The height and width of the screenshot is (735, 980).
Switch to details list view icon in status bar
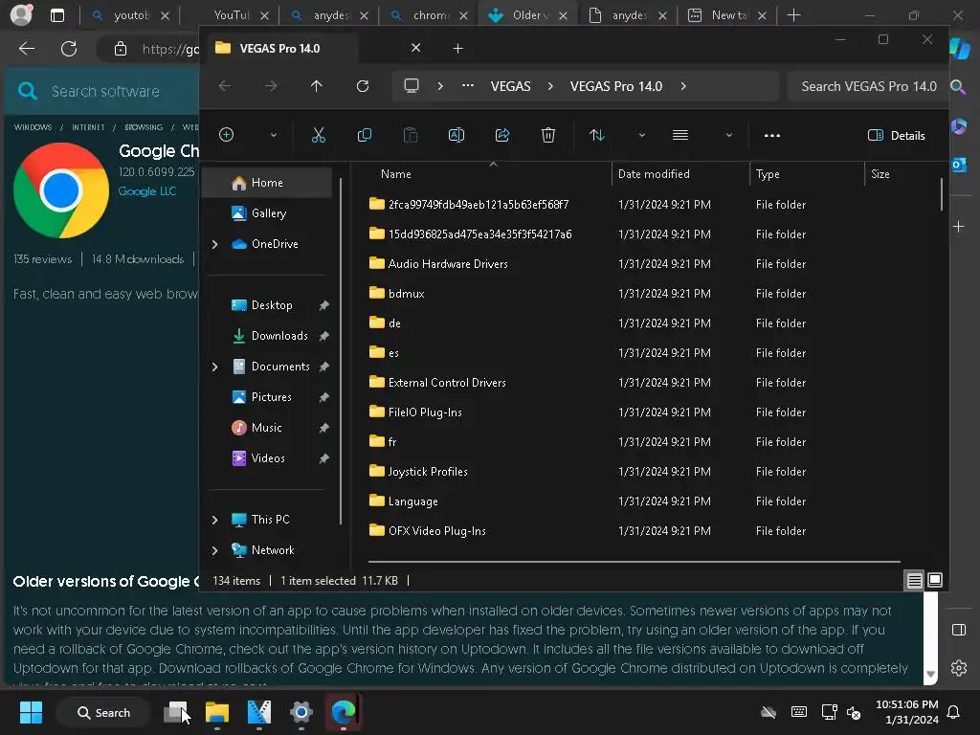point(914,581)
